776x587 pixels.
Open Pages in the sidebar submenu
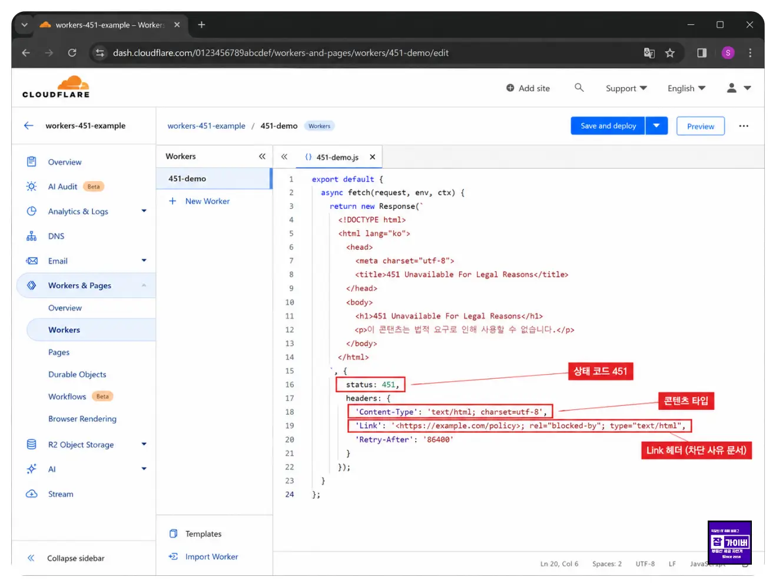(59, 352)
